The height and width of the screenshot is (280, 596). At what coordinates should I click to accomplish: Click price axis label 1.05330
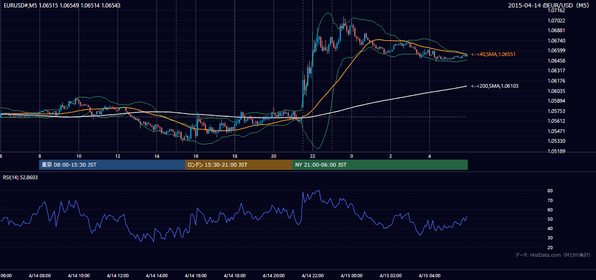pos(557,141)
